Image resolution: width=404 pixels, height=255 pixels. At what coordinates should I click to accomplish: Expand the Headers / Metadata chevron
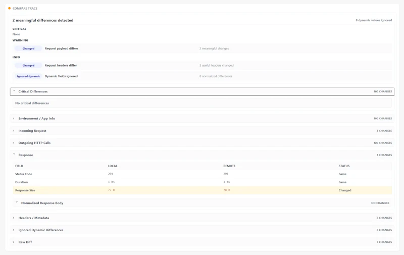coord(14,218)
